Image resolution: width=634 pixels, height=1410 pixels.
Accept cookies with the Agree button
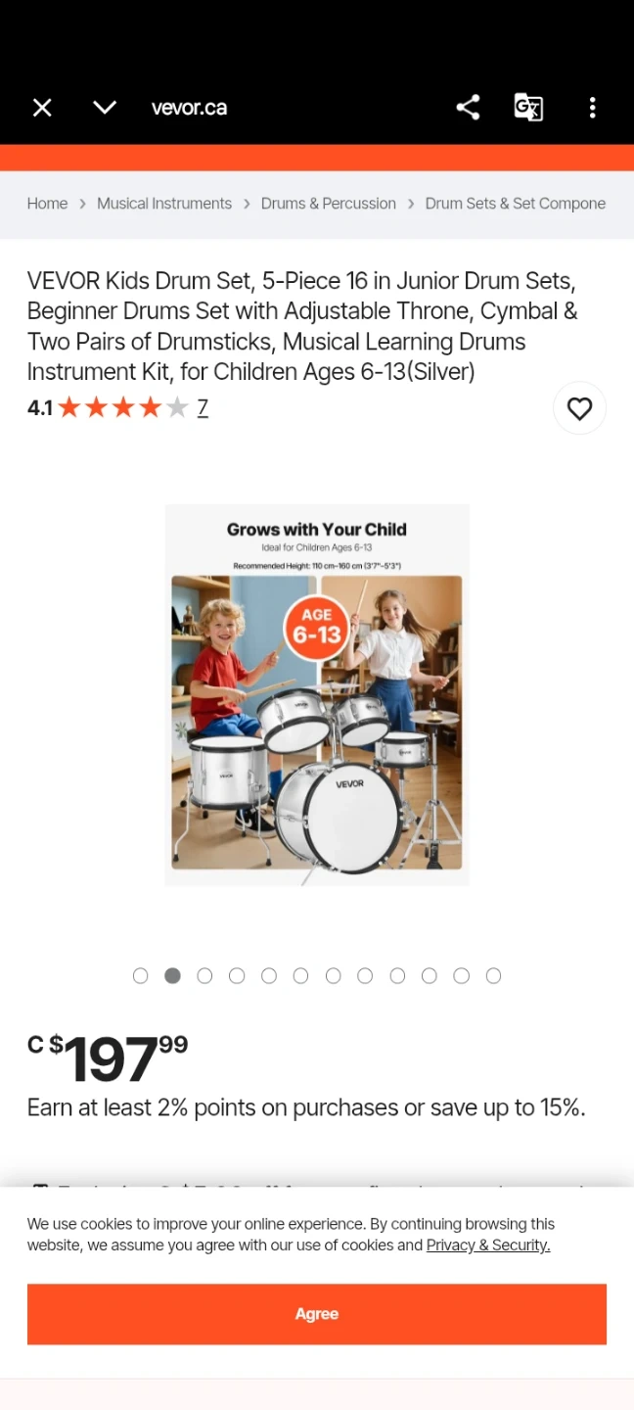coord(317,1314)
